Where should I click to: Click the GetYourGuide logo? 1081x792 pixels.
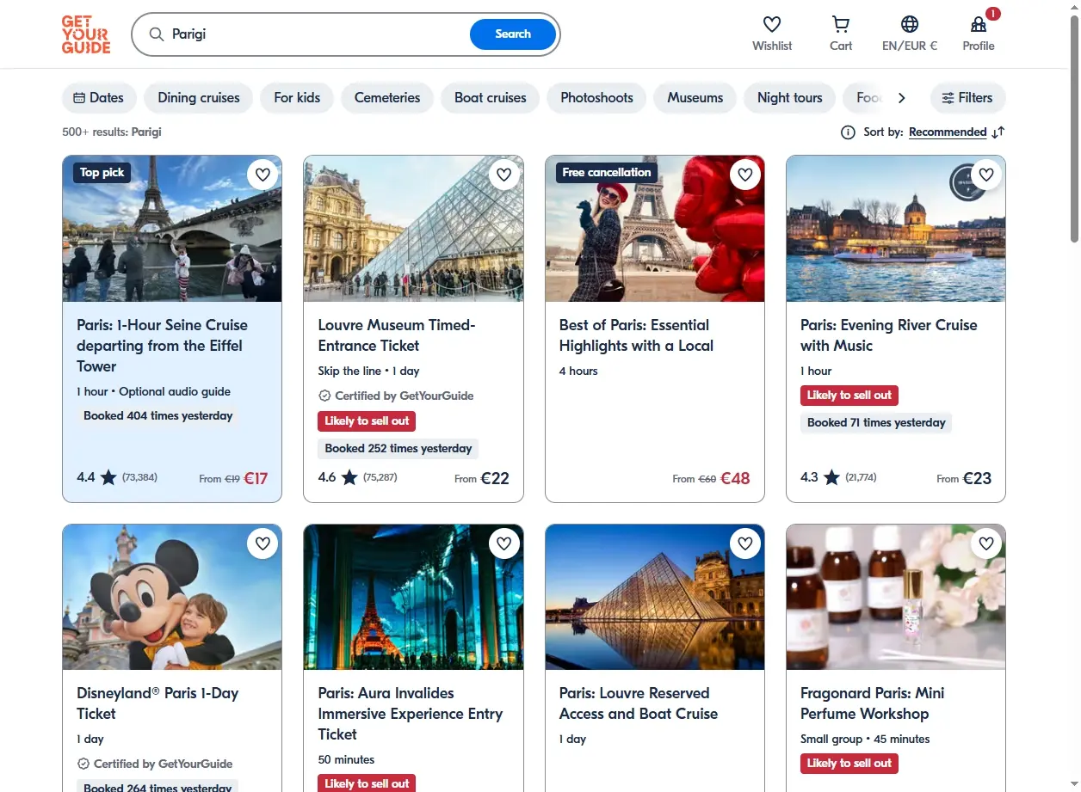point(86,34)
